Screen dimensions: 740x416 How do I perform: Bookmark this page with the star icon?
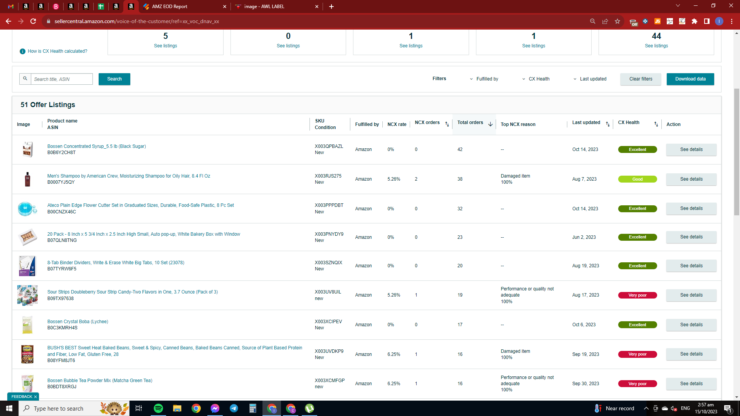[x=617, y=21]
